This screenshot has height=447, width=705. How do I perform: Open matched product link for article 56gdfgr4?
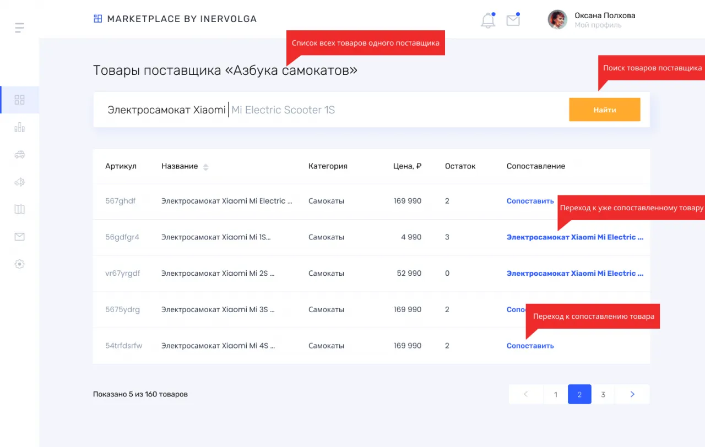575,237
